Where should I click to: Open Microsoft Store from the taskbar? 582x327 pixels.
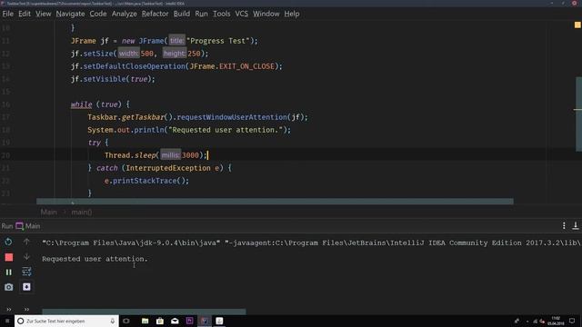coord(160,321)
